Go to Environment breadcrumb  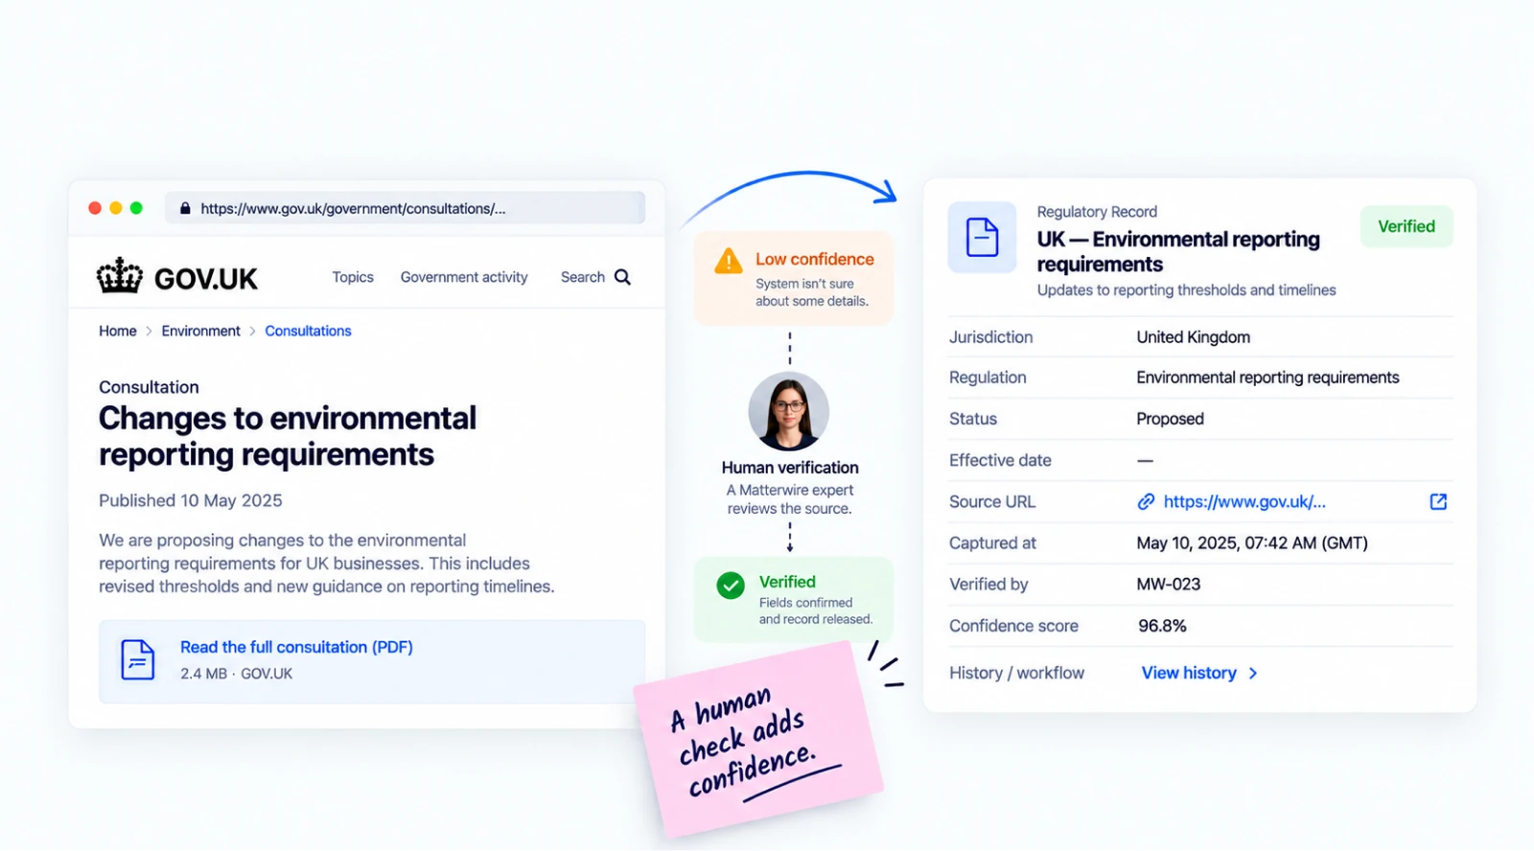[x=201, y=331]
